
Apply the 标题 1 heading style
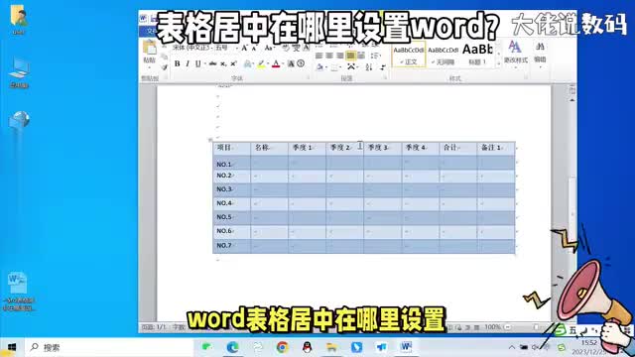pyautogui.click(x=477, y=55)
